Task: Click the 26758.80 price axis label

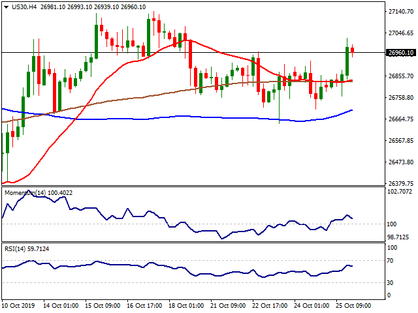Action: click(401, 98)
